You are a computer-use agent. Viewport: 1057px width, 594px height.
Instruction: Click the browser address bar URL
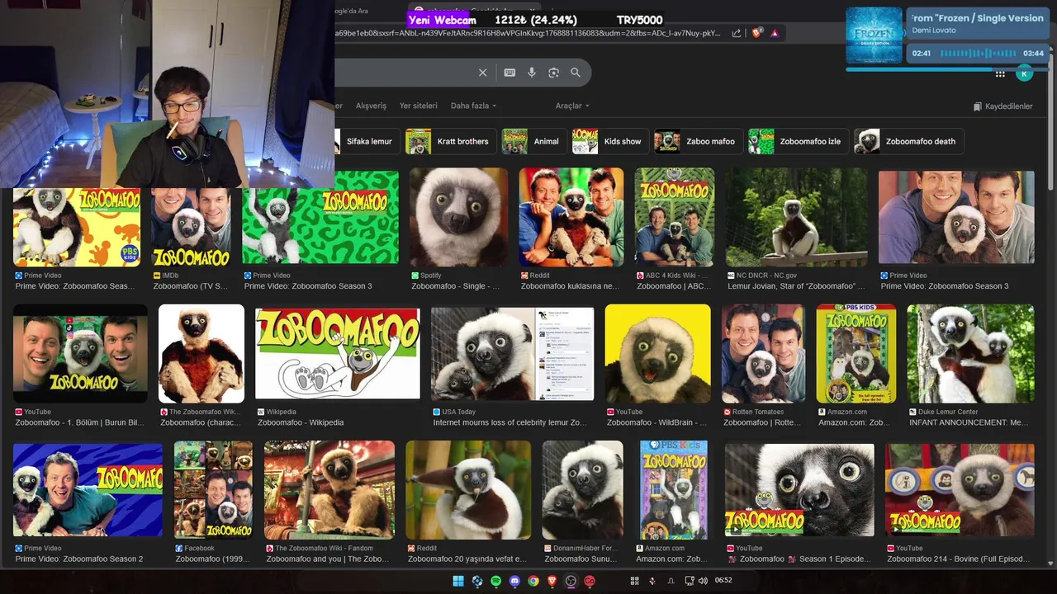[528, 33]
